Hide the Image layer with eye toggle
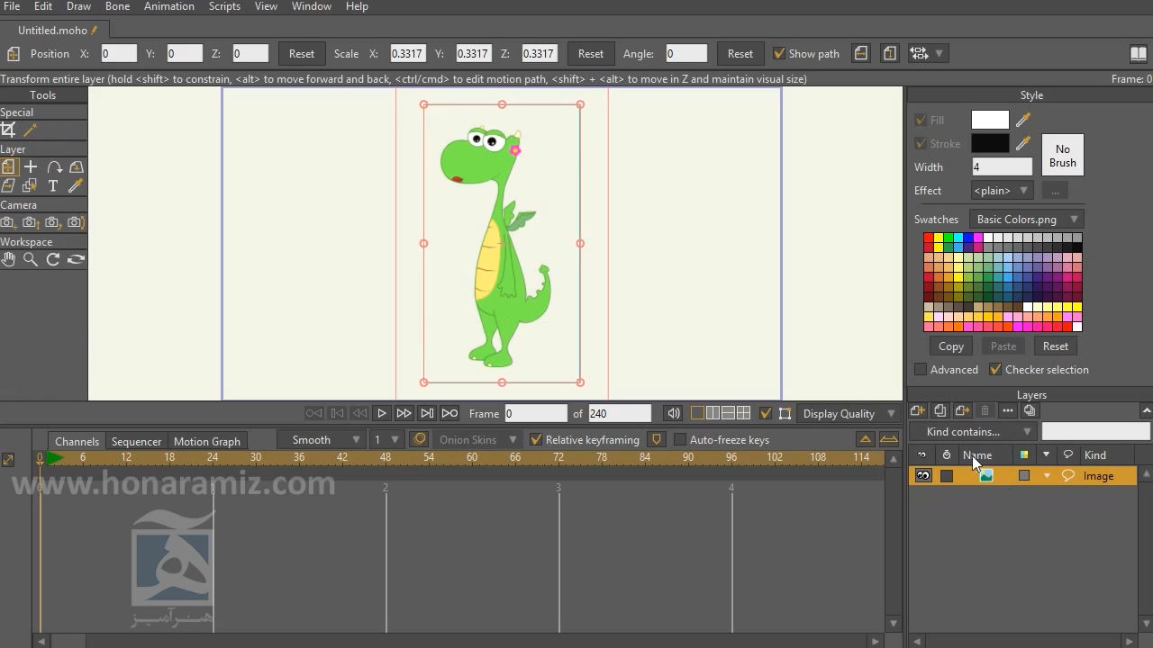Screen dimensions: 1153x648 tap(923, 475)
